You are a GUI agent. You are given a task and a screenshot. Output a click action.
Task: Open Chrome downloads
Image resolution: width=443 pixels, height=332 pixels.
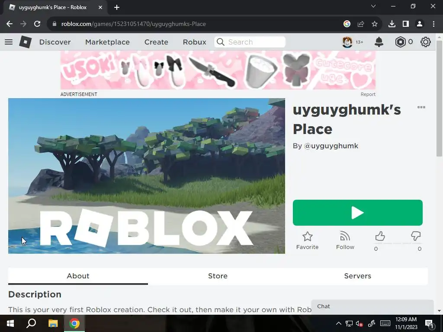[x=392, y=24]
